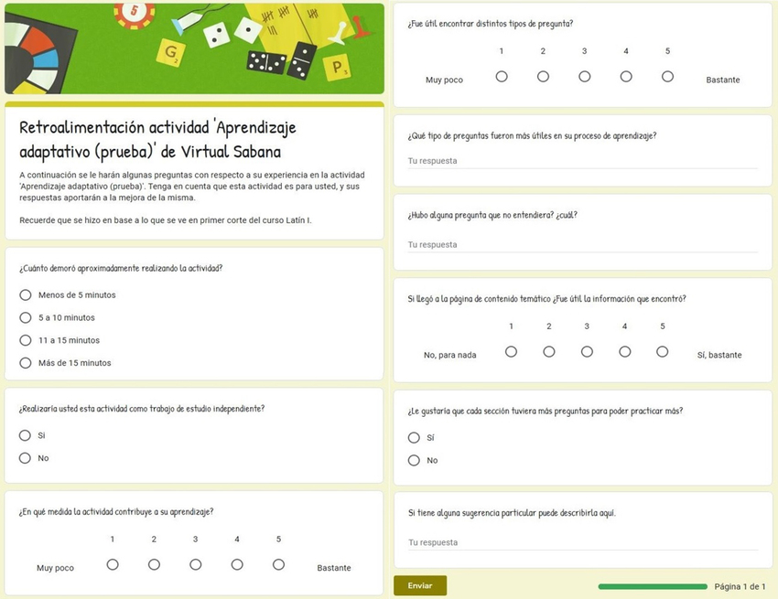Screen dimensions: 778x599
Task: Focus answer field about questions not understood
Action: pos(582,245)
